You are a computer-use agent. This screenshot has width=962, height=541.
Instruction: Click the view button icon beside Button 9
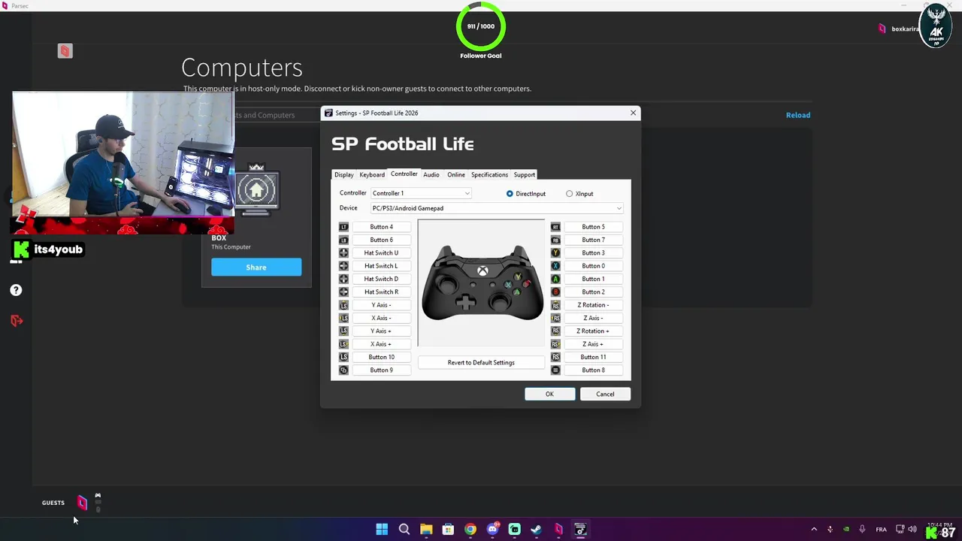(343, 370)
